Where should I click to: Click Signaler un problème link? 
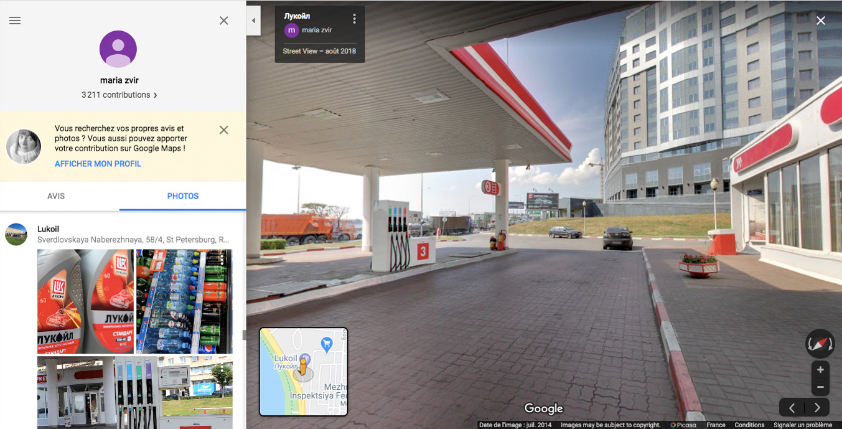pyautogui.click(x=803, y=425)
